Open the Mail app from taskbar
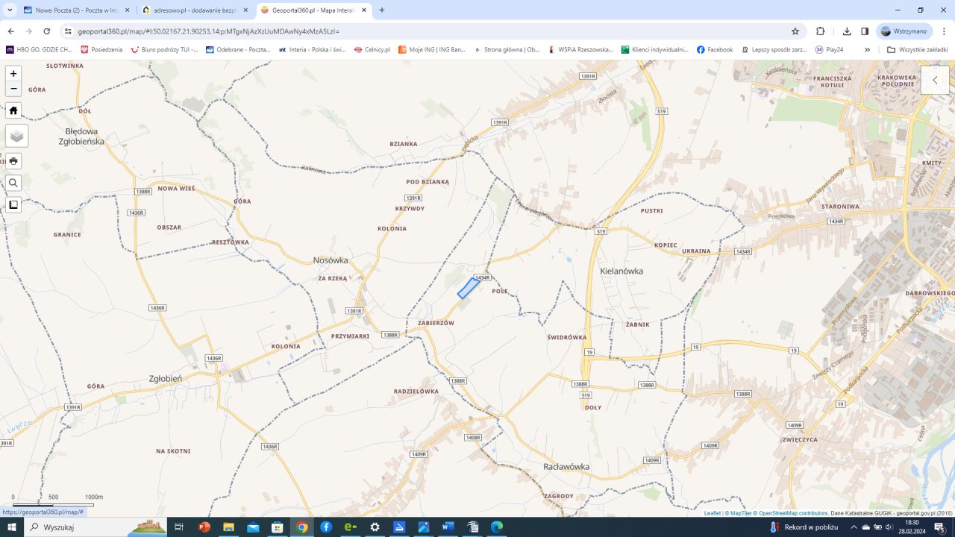The height and width of the screenshot is (537, 955). pos(253,527)
